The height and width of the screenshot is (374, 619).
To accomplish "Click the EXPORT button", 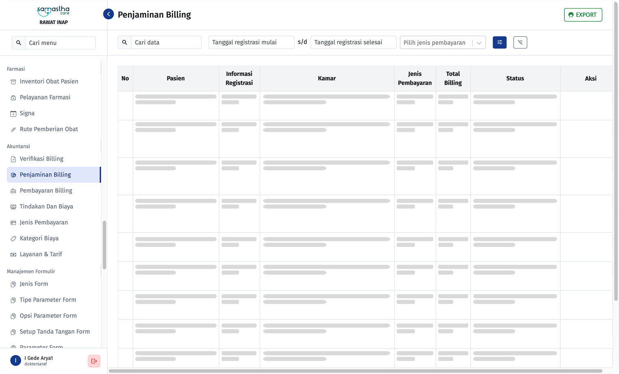I will click(x=583, y=15).
